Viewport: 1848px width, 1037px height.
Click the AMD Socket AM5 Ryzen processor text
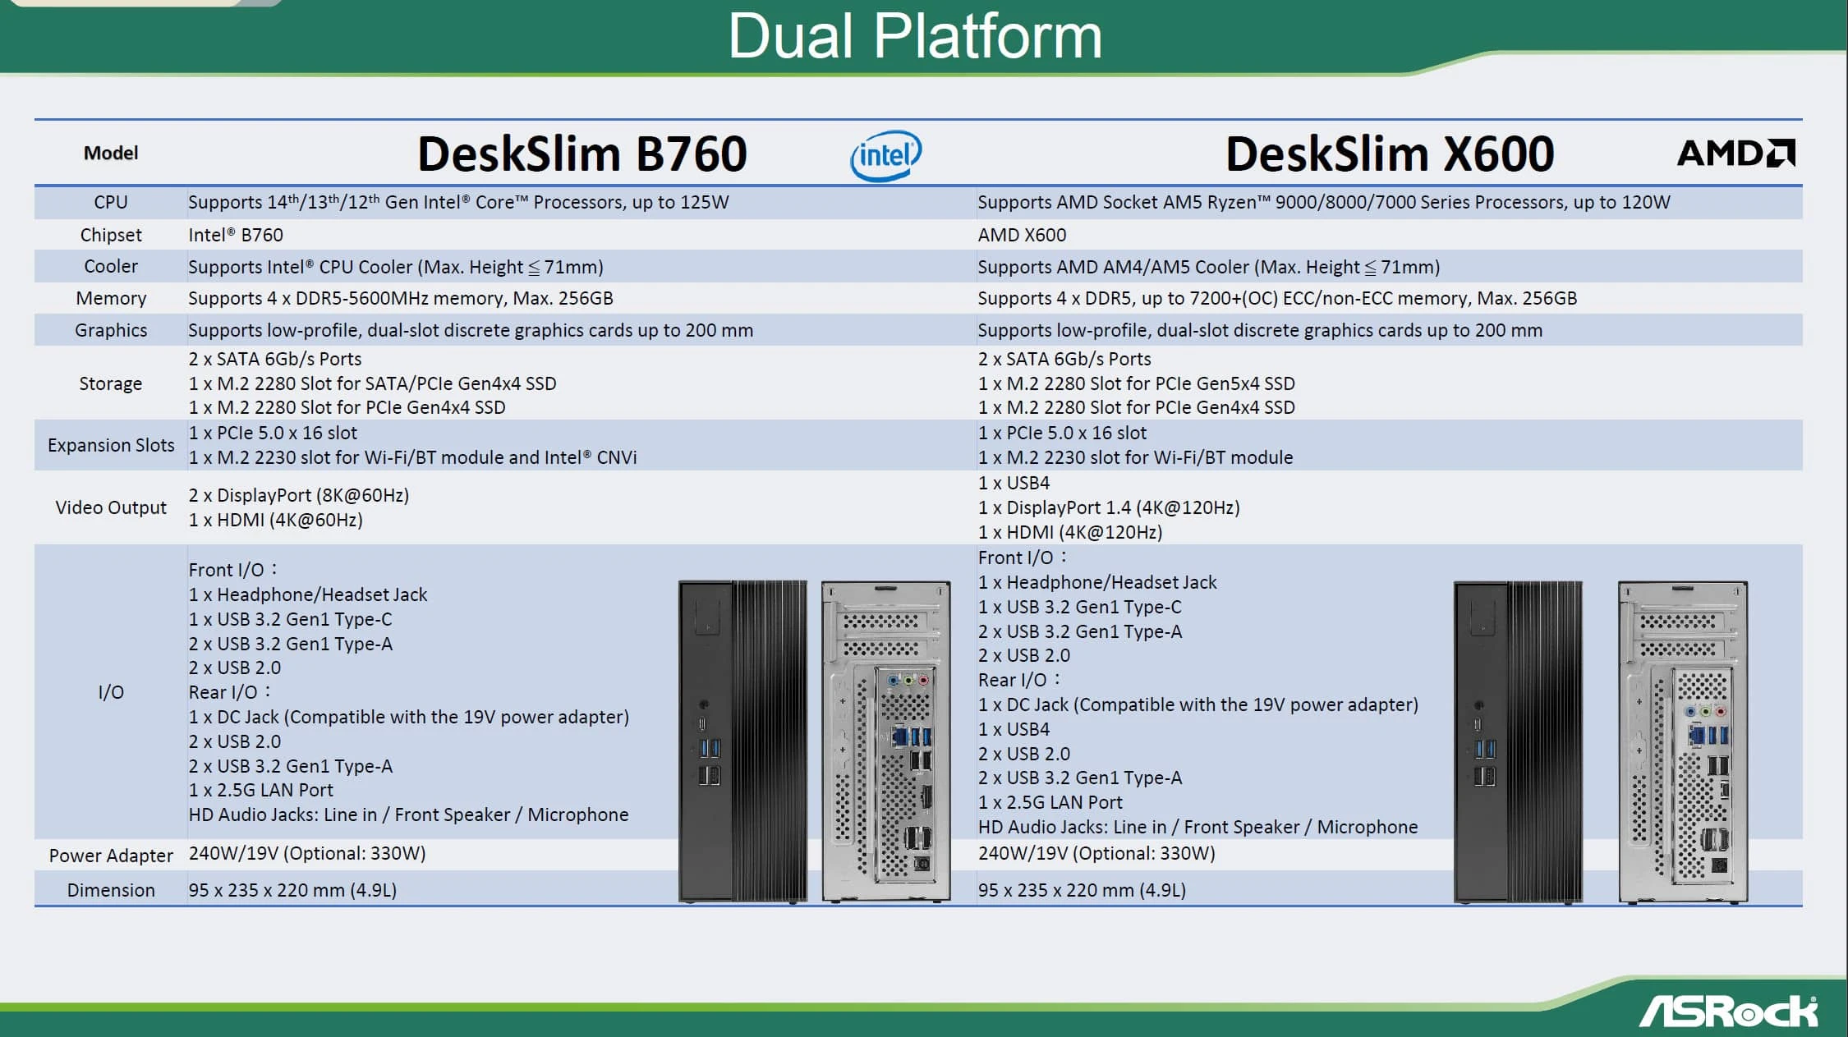pyautogui.click(x=1323, y=202)
